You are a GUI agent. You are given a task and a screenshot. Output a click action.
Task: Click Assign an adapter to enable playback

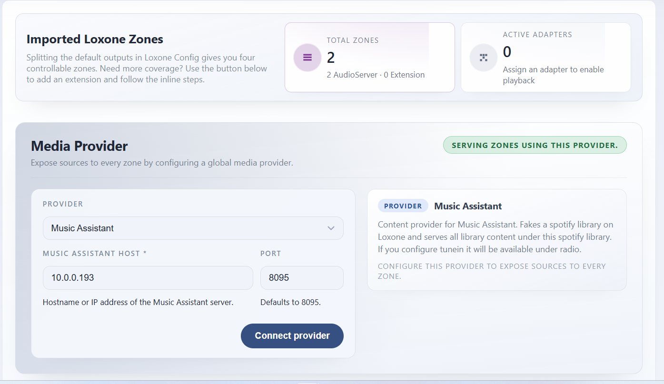pyautogui.click(x=553, y=75)
